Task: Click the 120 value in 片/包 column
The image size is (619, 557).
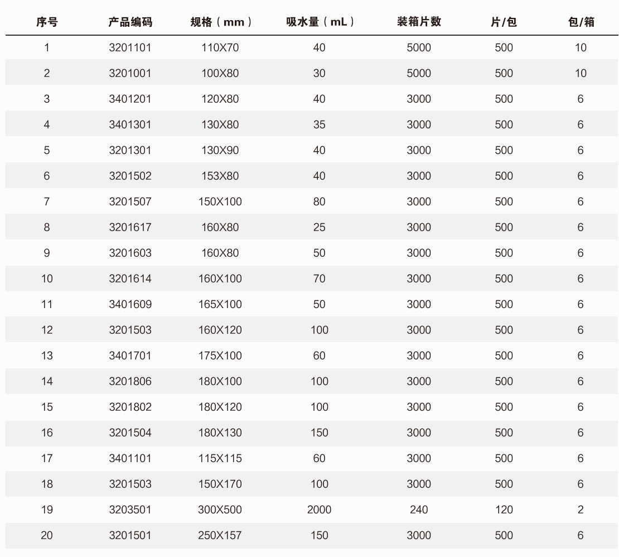Action: (504, 510)
